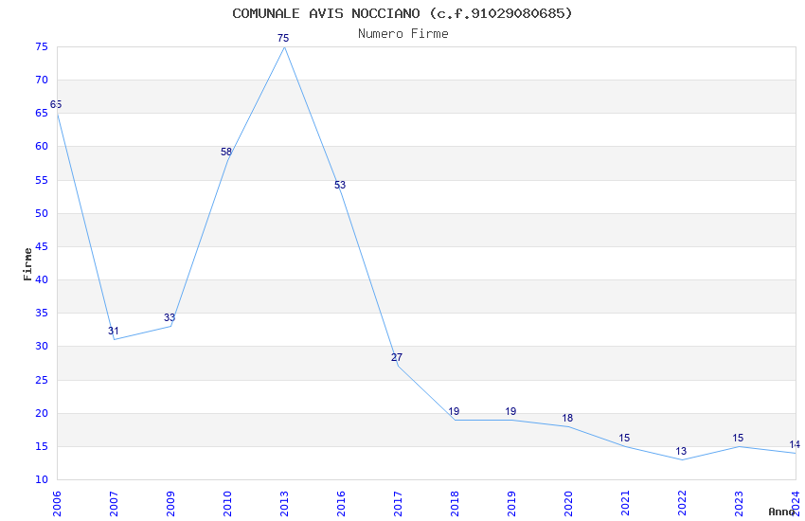Screen dimensions: 805x521
Task: Click the data label 14 for 2024
Action: tap(795, 445)
